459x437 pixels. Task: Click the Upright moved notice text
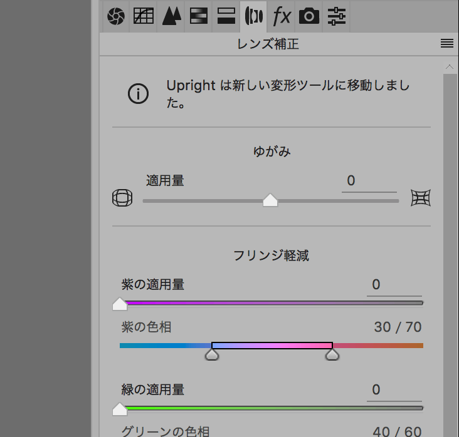[288, 94]
